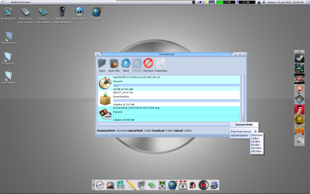This screenshot has height=194, width=310.
Task: Expand the Download speed submenu
Action: pyautogui.click(x=244, y=132)
